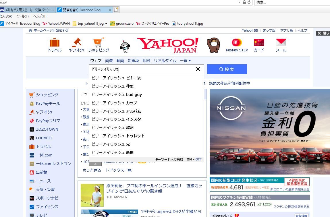330x217 pixels.
Task: Select suggestion ビリーアイリッシュ 歌詞
Action: [147, 128]
